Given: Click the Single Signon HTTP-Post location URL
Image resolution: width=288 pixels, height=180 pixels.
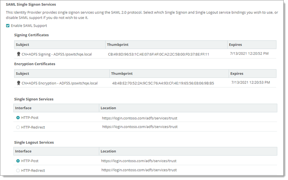Looking at the screenshot, I should point(140,117).
